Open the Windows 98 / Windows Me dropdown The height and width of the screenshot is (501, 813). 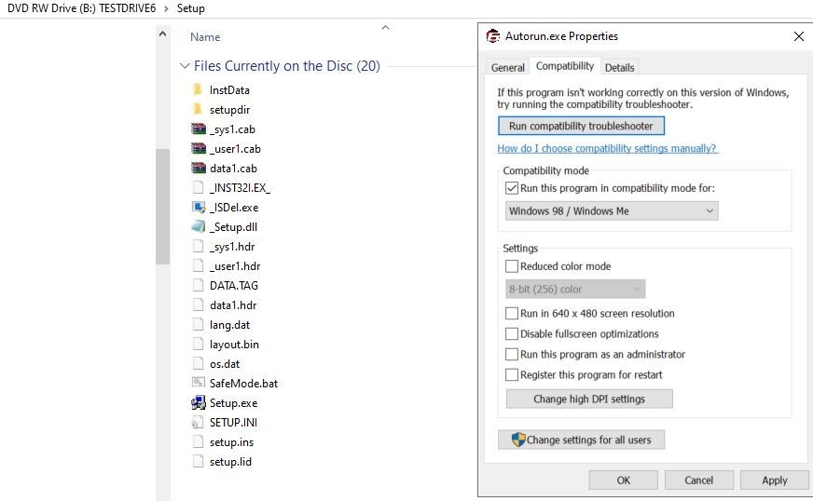[612, 210]
